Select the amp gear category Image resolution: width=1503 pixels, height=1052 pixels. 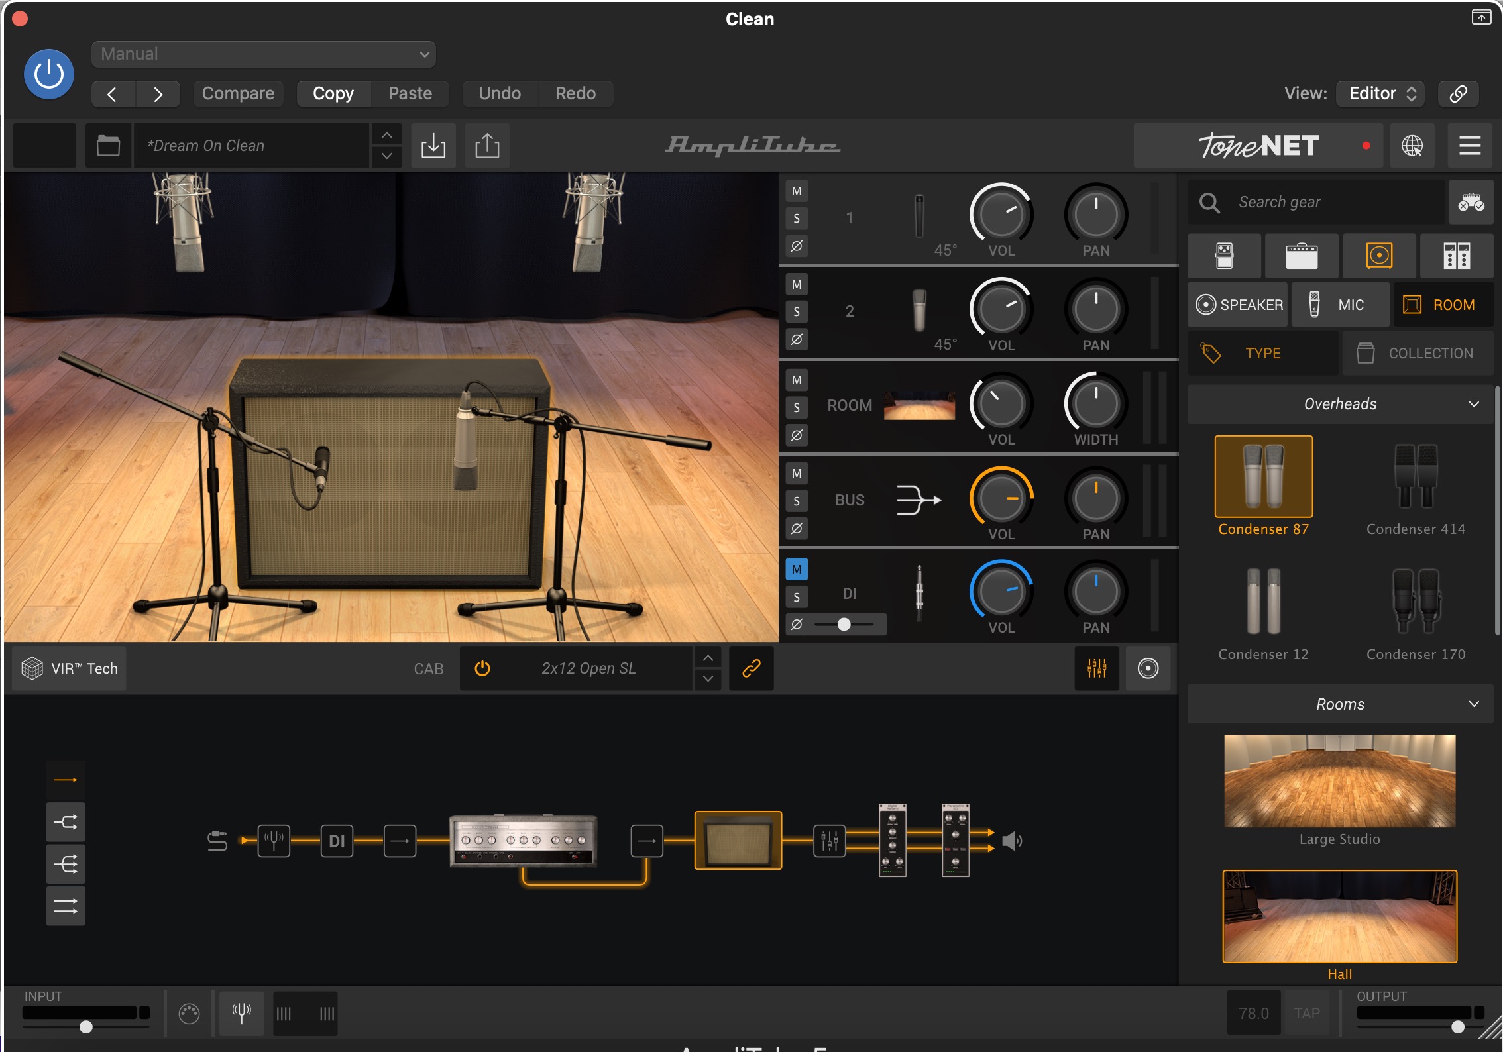(x=1302, y=256)
